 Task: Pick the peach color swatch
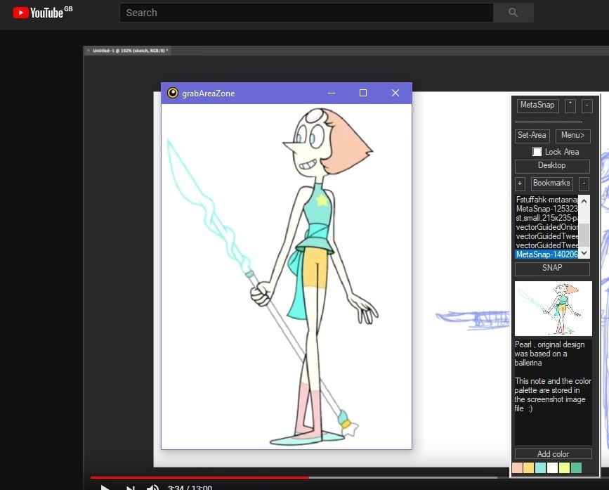coord(518,468)
